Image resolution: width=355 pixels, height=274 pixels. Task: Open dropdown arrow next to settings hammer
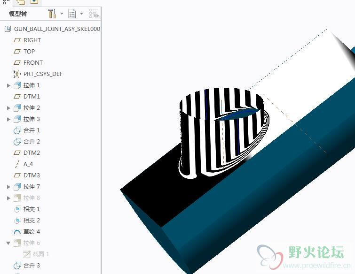pyautogui.click(x=62, y=14)
